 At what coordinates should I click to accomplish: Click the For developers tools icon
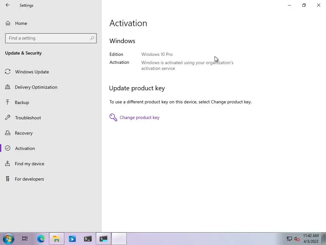(8, 179)
